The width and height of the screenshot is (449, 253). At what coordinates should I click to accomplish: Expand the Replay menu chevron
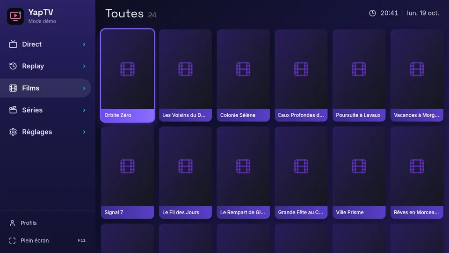[x=84, y=66]
